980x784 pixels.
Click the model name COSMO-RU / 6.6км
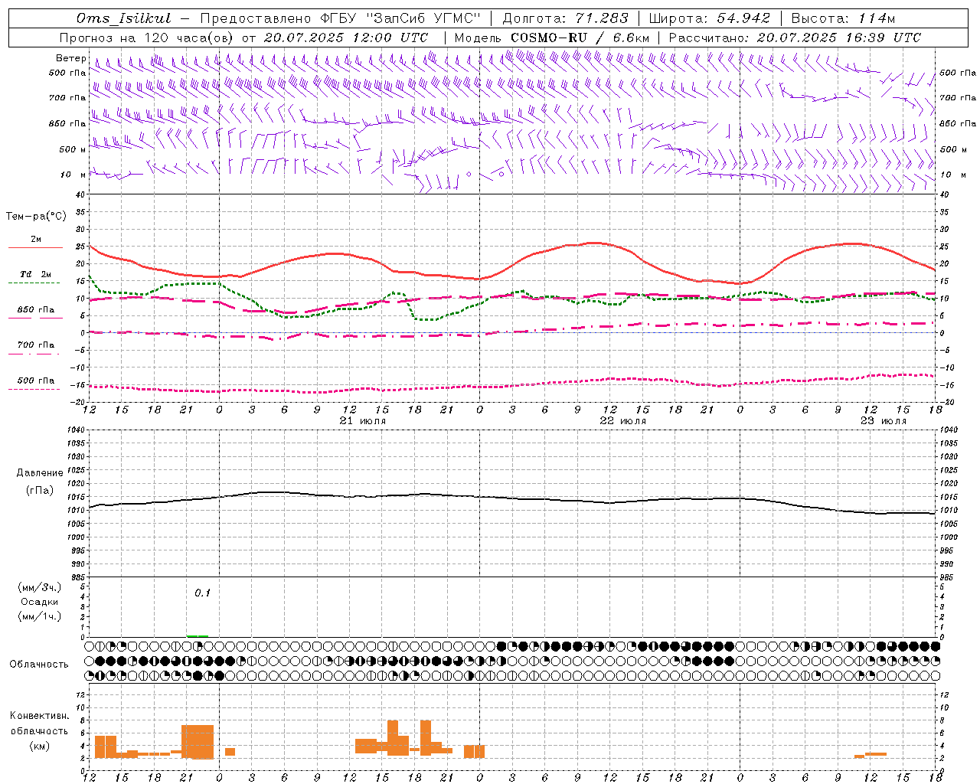point(580,38)
